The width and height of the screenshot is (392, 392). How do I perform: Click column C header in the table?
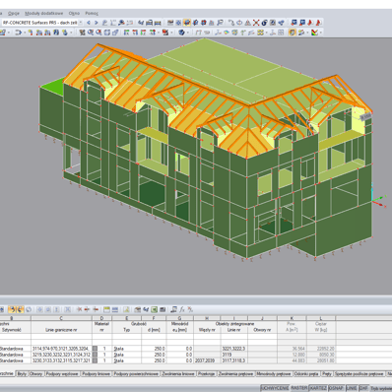[x=61, y=318]
